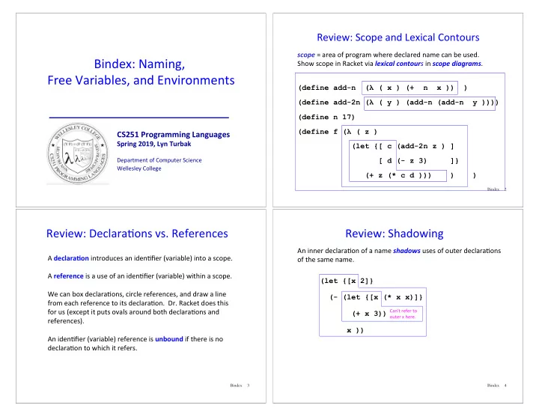This screenshot has width=539, height=417.
Task: Click the '(define add-n' code text
Action: coord(327,88)
